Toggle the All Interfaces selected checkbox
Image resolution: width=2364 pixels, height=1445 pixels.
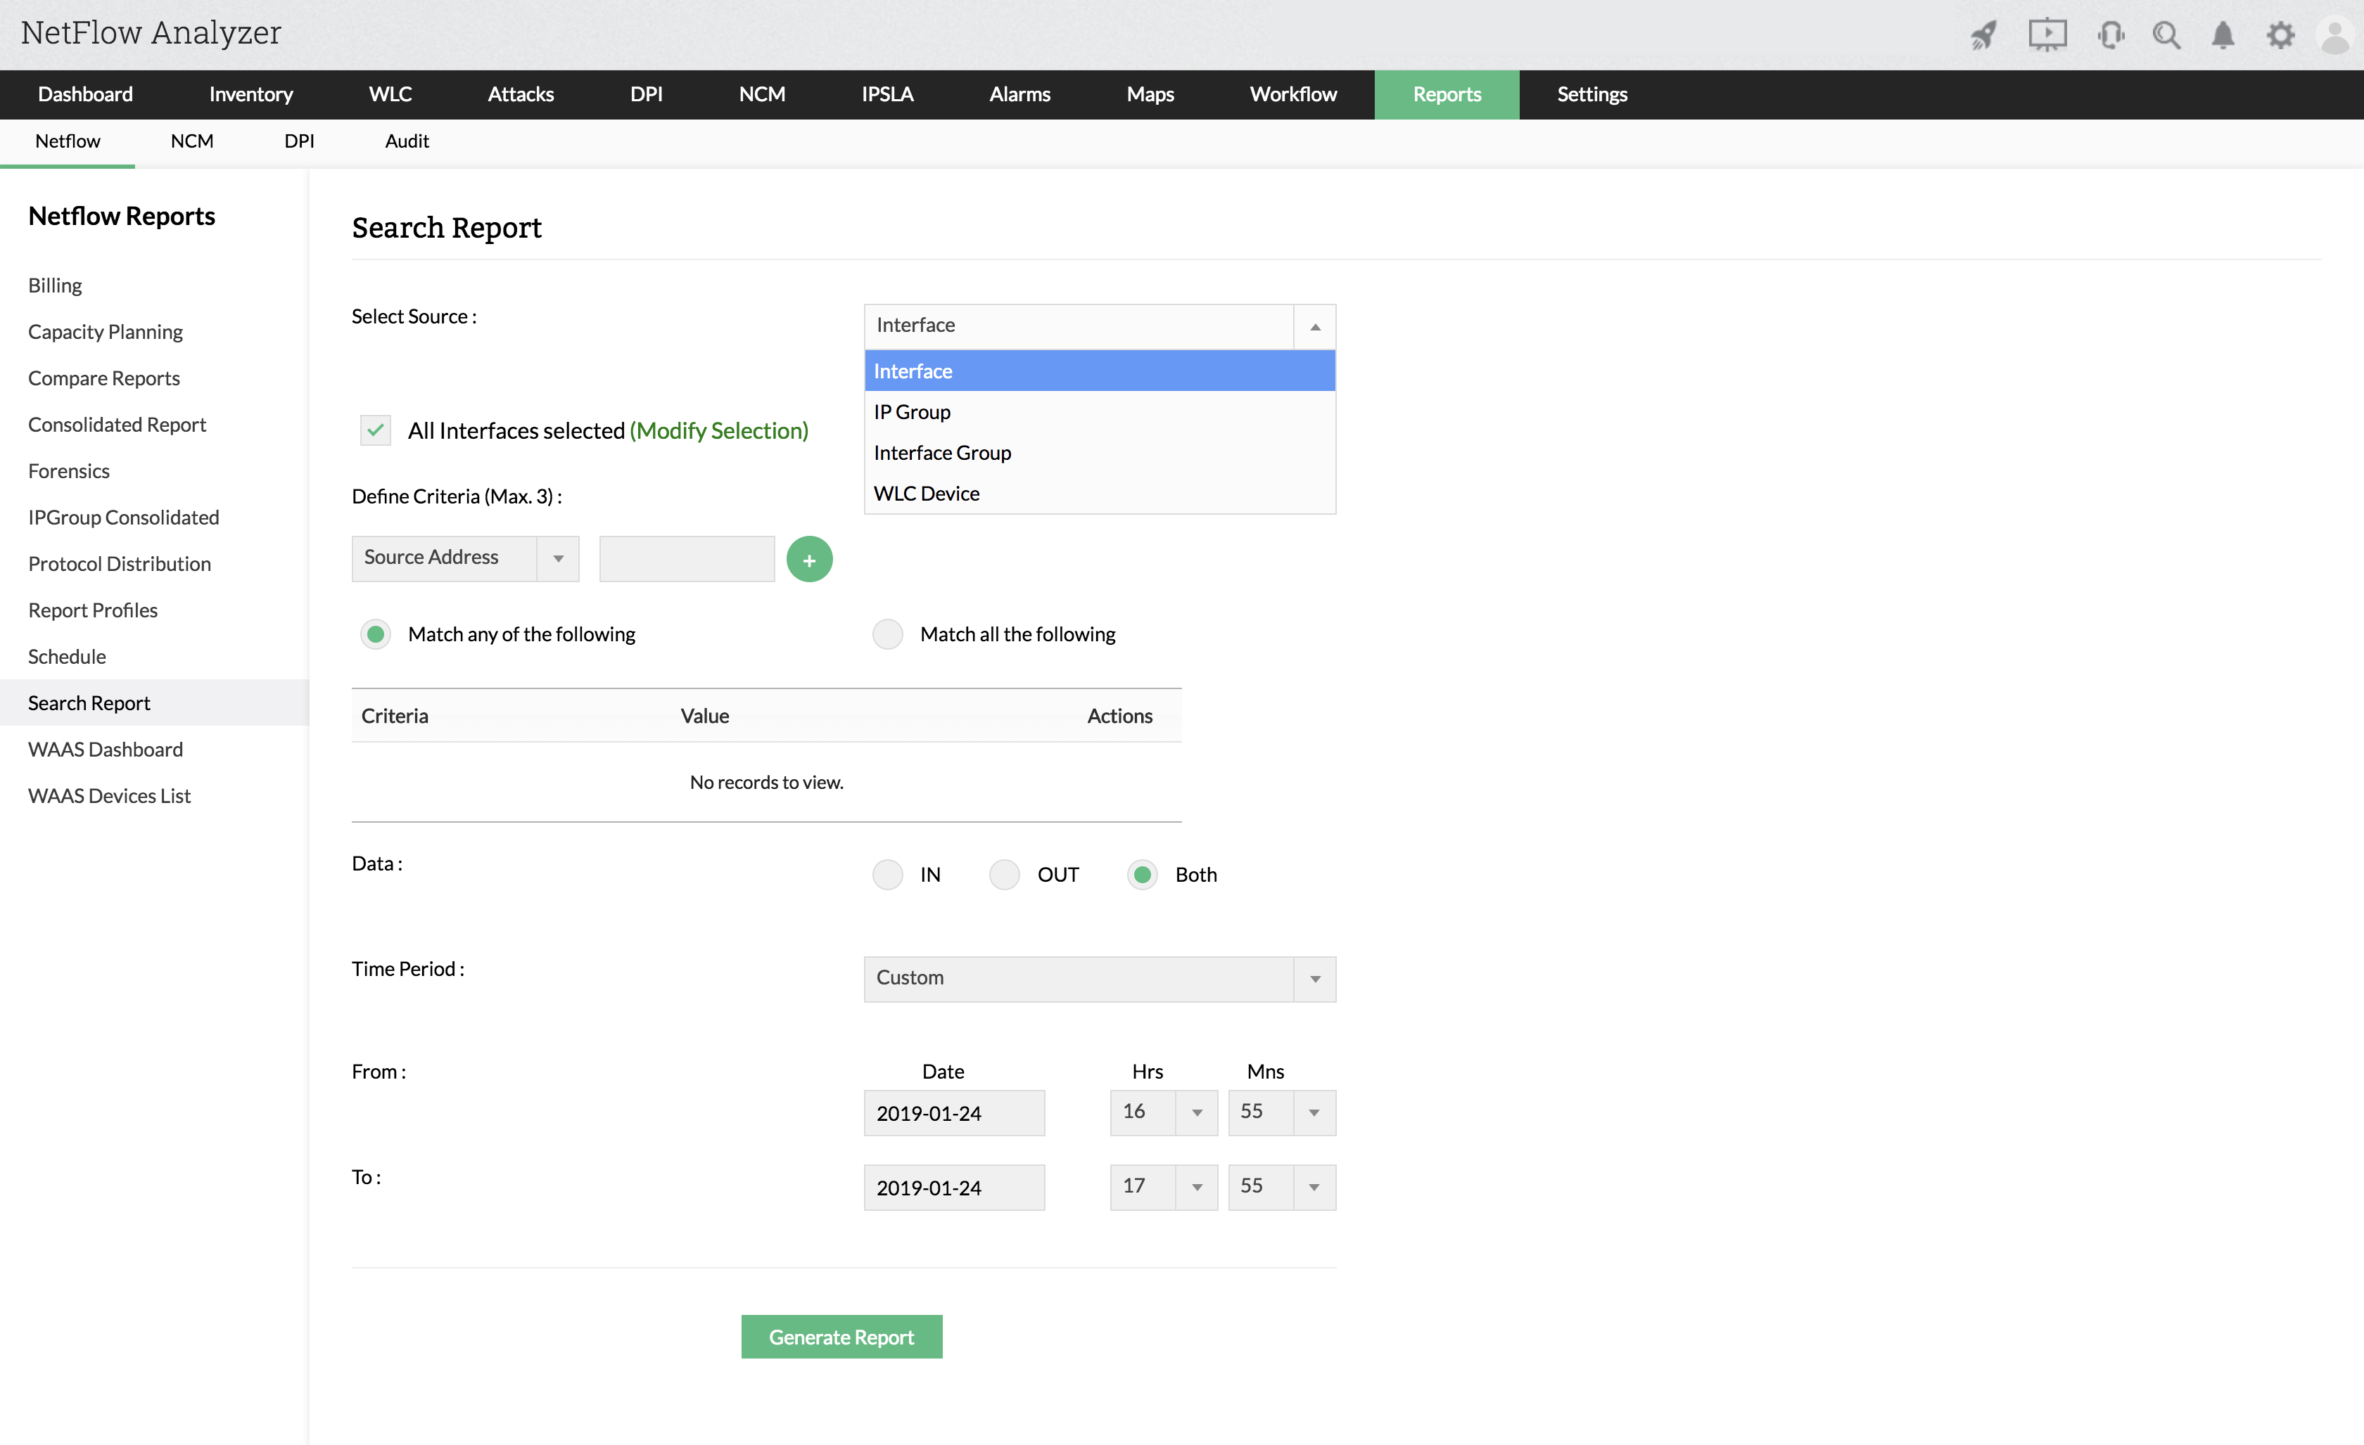click(x=375, y=430)
